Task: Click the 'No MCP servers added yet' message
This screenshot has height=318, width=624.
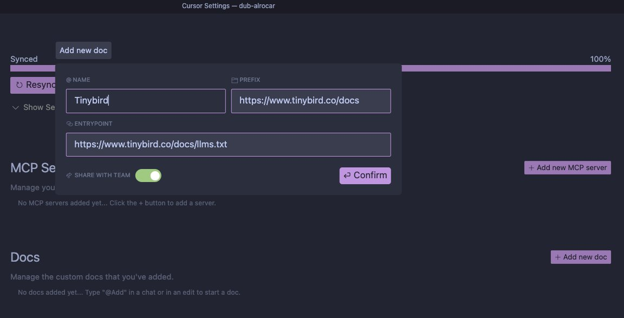Action: coord(117,203)
